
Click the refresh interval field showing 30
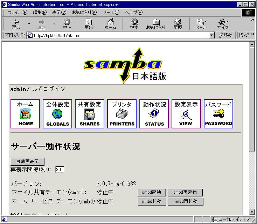tap(60, 170)
